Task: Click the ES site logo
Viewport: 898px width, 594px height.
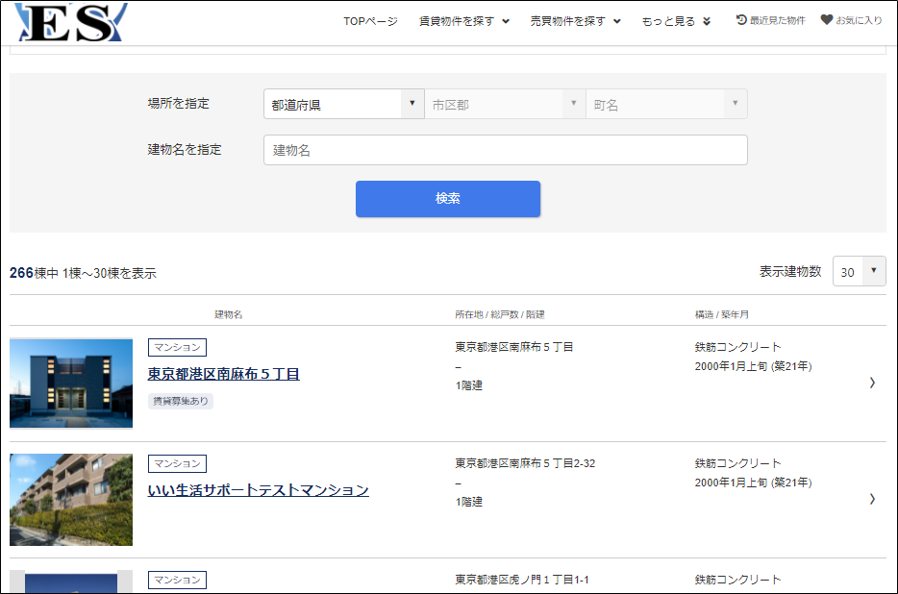Action: click(70, 22)
